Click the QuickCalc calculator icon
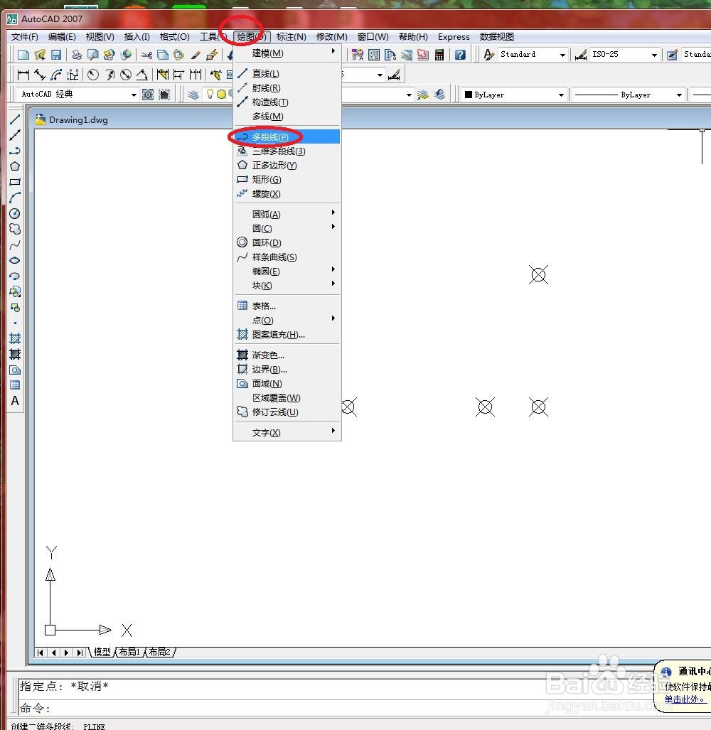The image size is (711, 730). pyautogui.click(x=439, y=55)
